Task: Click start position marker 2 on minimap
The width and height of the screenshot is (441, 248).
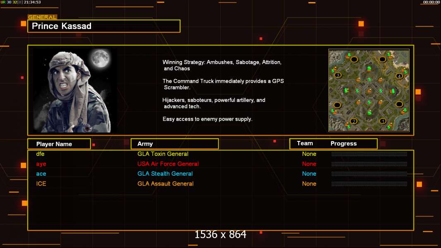Action: (354, 121)
